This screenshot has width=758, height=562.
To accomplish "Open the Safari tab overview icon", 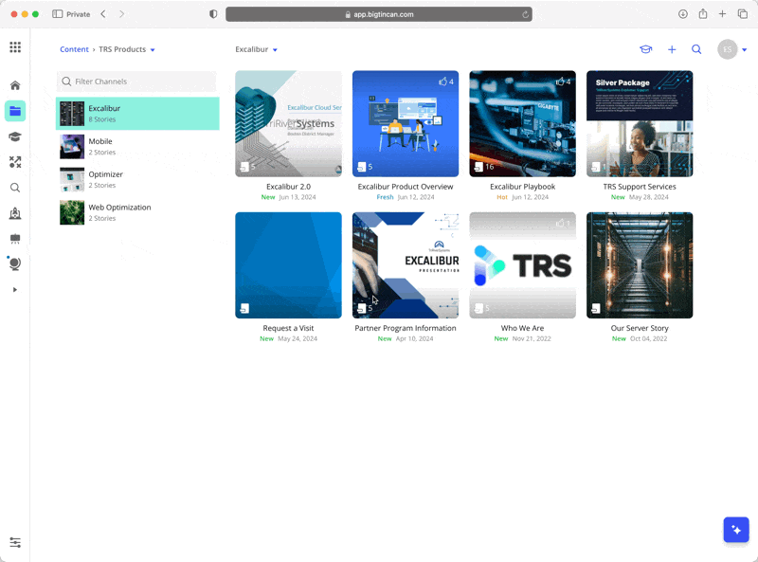I will point(743,14).
